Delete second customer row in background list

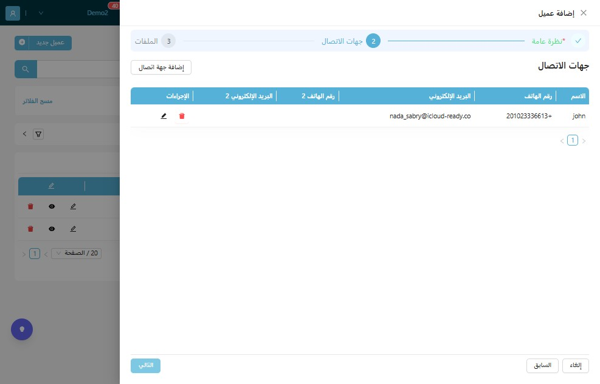30,229
